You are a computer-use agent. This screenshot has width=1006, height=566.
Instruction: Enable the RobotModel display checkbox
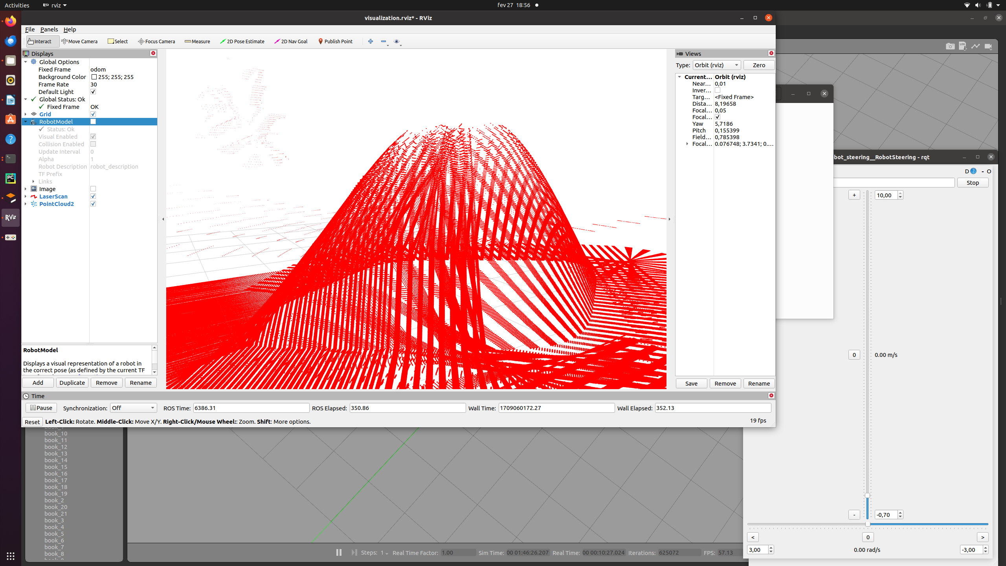[x=93, y=122]
